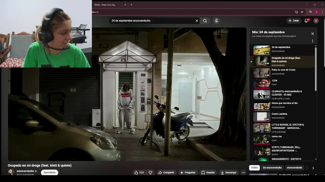Play '24 de septiembre' from the mix

[x=282, y=50]
